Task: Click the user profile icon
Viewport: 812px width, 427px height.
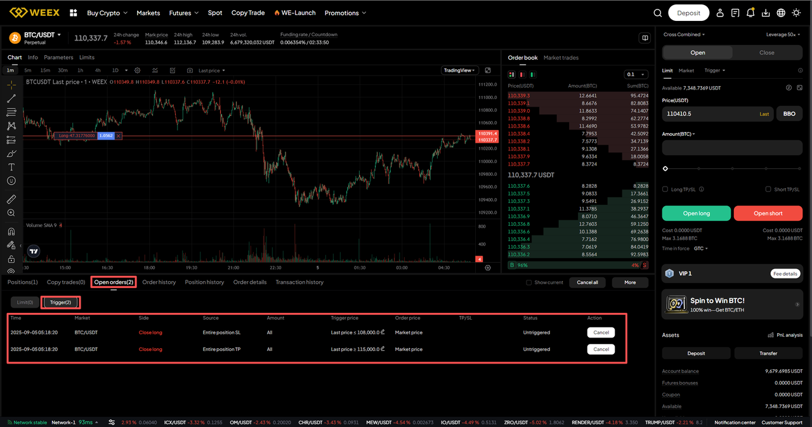Action: tap(720, 13)
